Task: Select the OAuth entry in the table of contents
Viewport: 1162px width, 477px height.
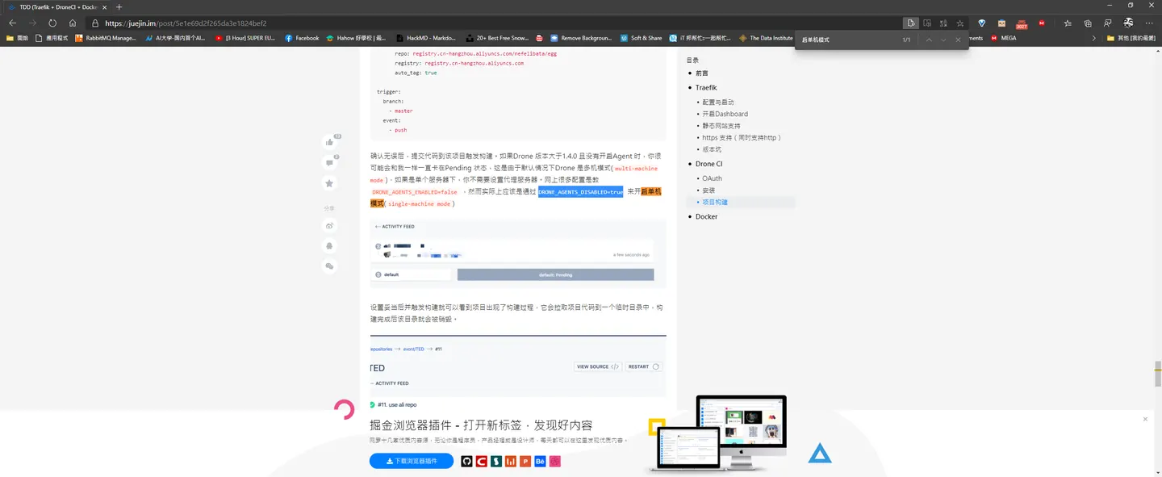Action: point(712,178)
